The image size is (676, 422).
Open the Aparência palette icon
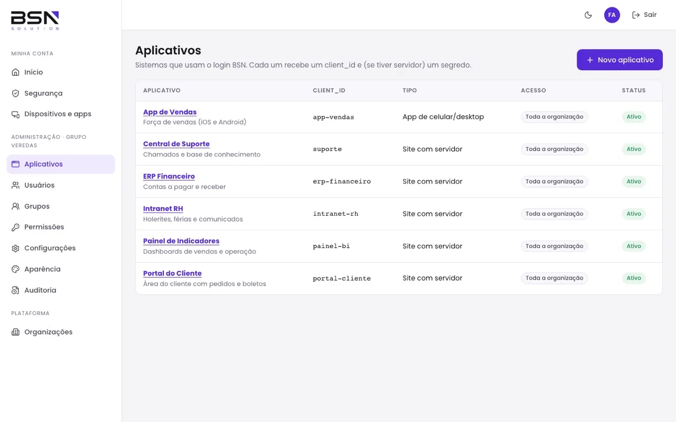[16, 269]
